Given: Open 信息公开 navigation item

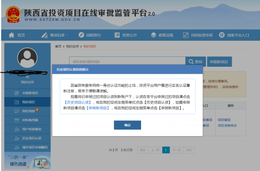Looking at the screenshot, I should [129, 35].
